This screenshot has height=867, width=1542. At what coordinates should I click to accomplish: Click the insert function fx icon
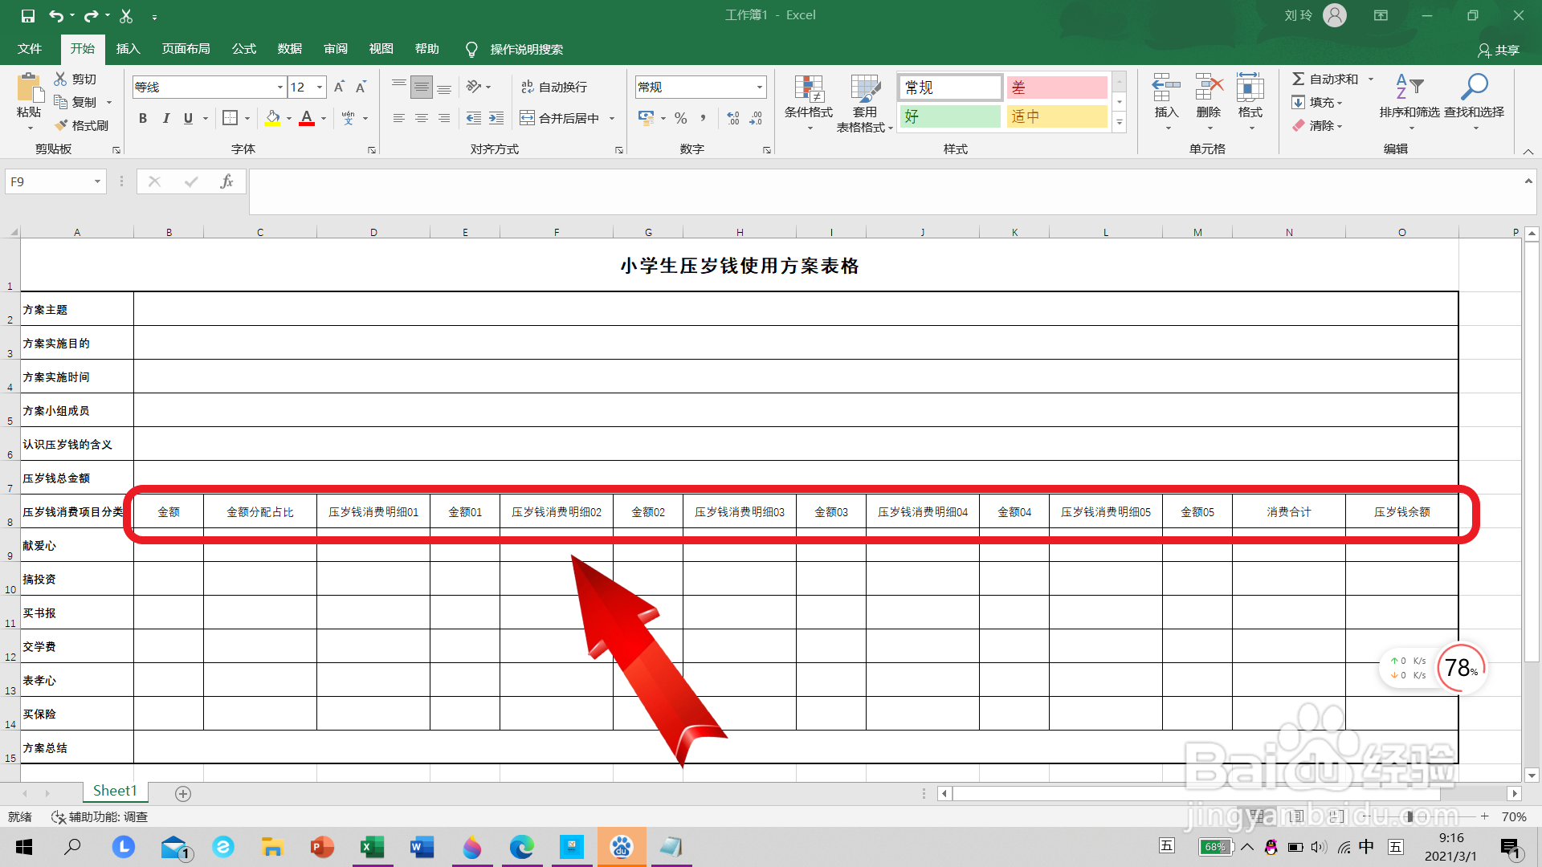point(226,181)
